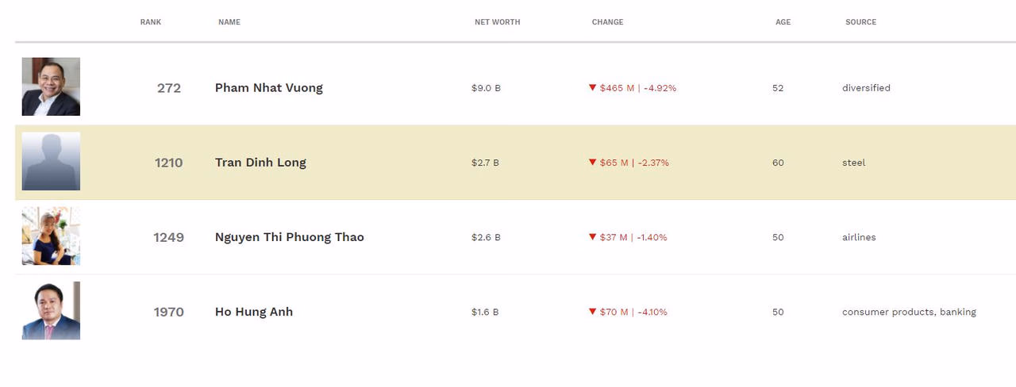Click Ho Hung Anh's profile photo

tap(51, 311)
